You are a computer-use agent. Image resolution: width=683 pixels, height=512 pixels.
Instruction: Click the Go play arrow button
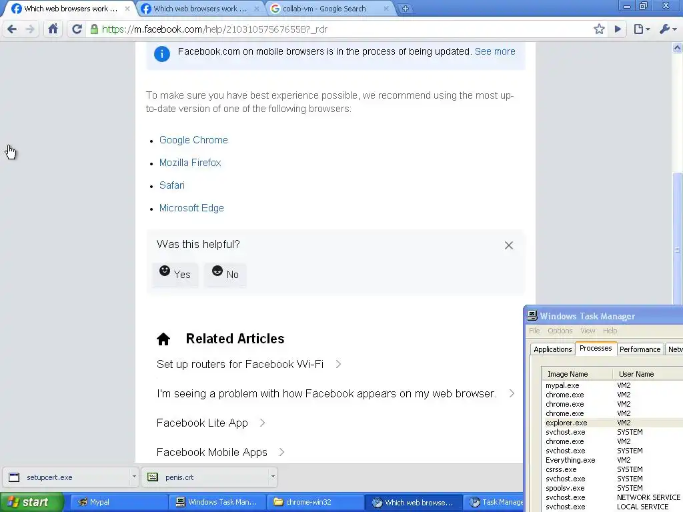point(618,29)
